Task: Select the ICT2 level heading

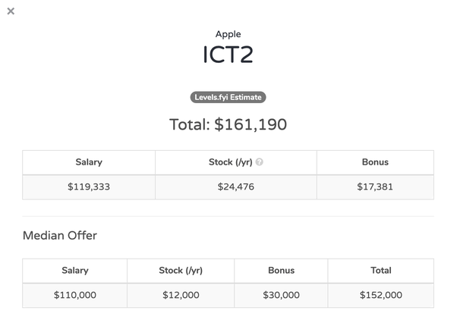Action: click(x=228, y=55)
